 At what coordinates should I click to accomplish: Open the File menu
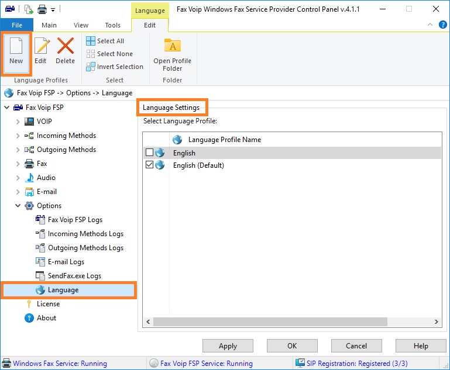(17, 25)
